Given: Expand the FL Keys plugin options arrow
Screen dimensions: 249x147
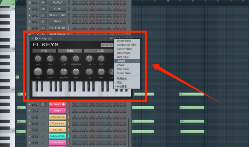Looking at the screenshot, I should point(32,38).
